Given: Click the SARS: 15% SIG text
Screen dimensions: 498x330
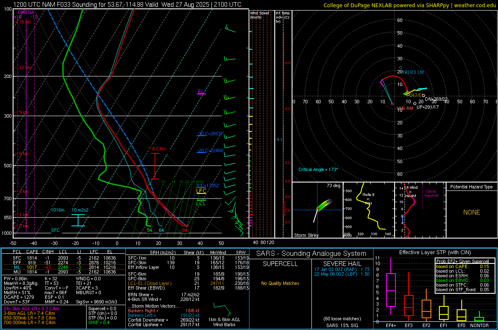Looking at the screenshot, I should [342, 325].
